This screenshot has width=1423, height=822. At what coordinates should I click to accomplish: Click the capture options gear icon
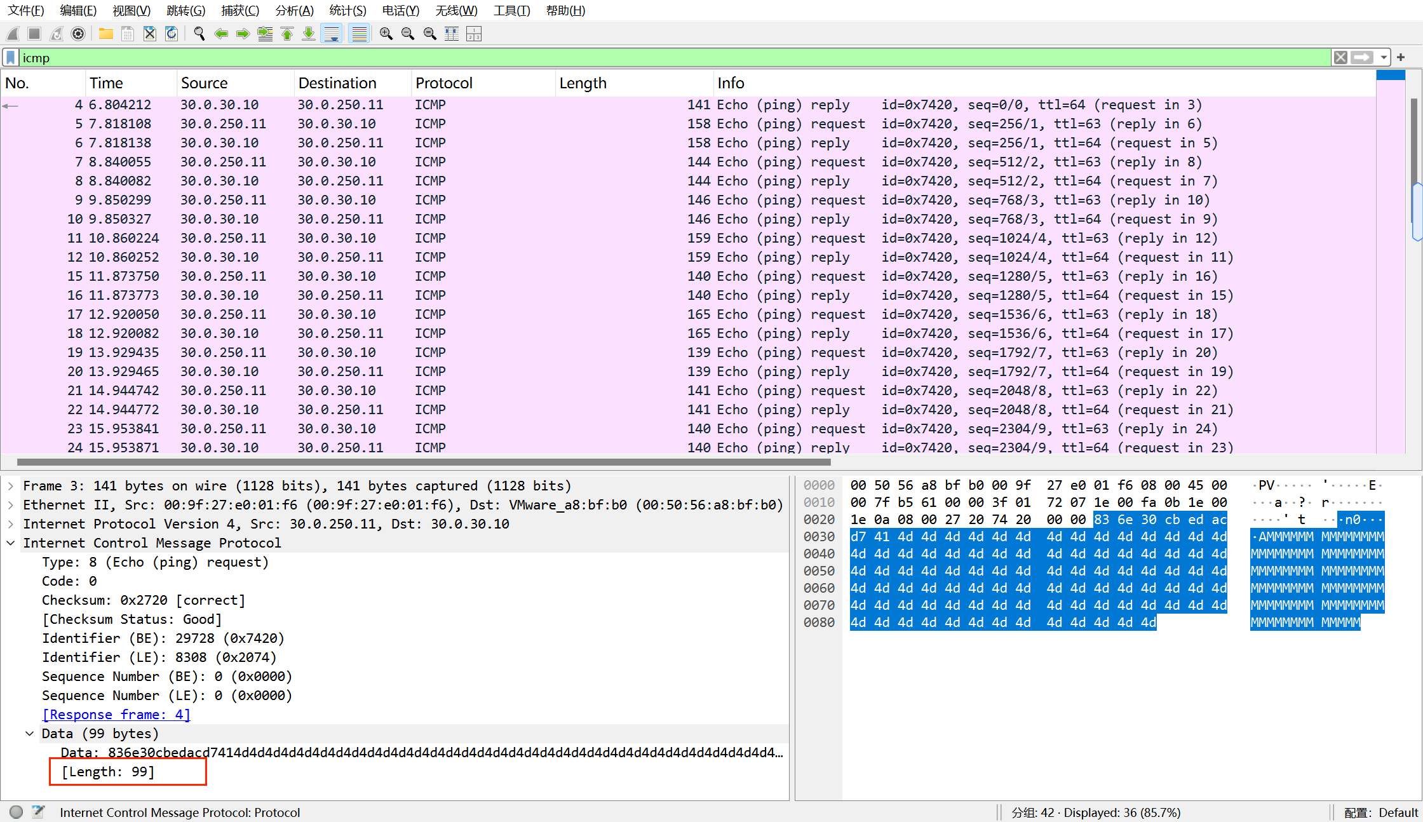tap(78, 34)
